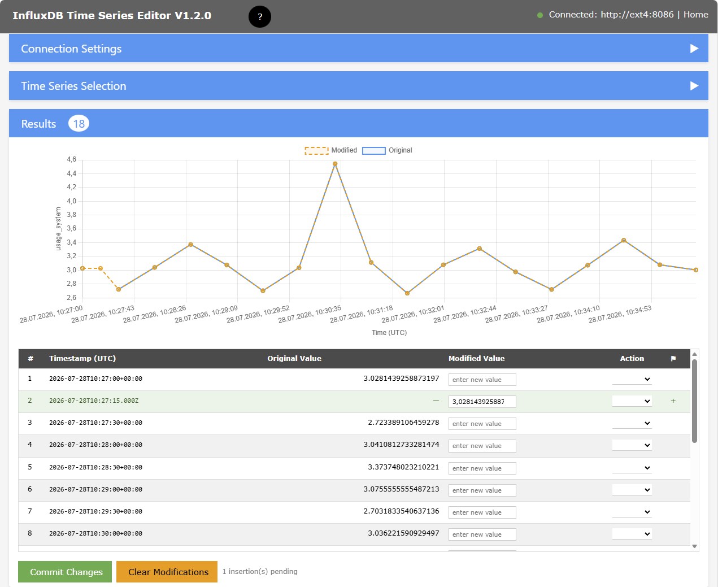Image resolution: width=718 pixels, height=587 pixels.
Task: Click timestamp 2026-07-28T10:27:15.000Z
Action: tap(94, 401)
